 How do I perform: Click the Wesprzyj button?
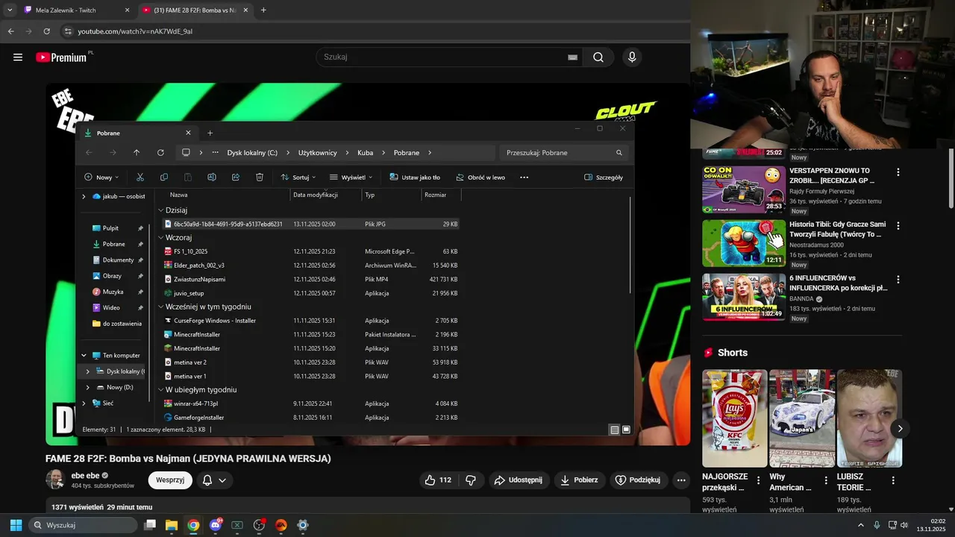tap(170, 480)
